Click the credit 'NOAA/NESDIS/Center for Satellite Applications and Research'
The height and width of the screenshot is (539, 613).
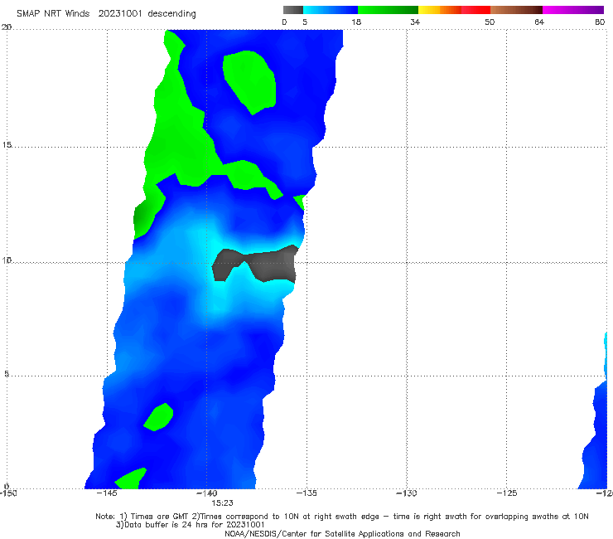tap(342, 534)
